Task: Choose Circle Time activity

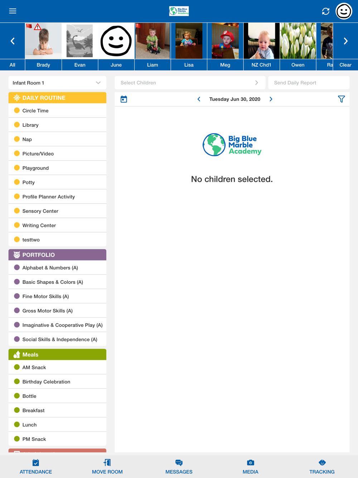Action: pos(57,111)
